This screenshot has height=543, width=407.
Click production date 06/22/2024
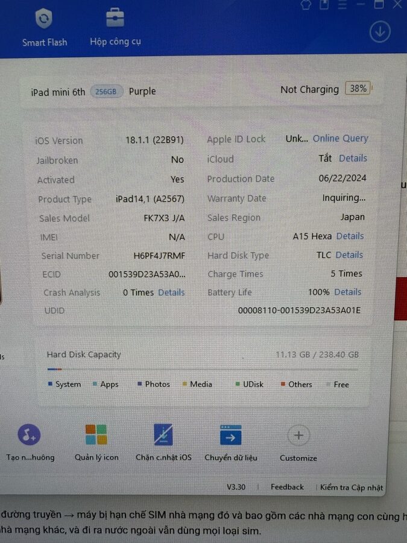[x=342, y=178]
